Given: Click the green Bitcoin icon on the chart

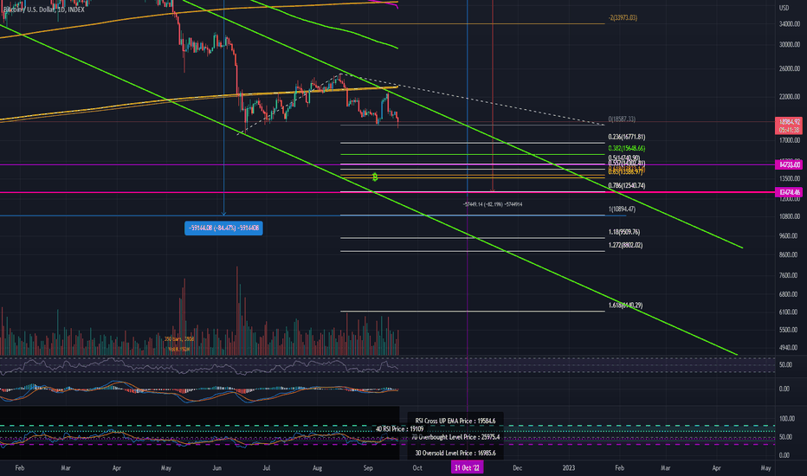Looking at the screenshot, I should [375, 177].
